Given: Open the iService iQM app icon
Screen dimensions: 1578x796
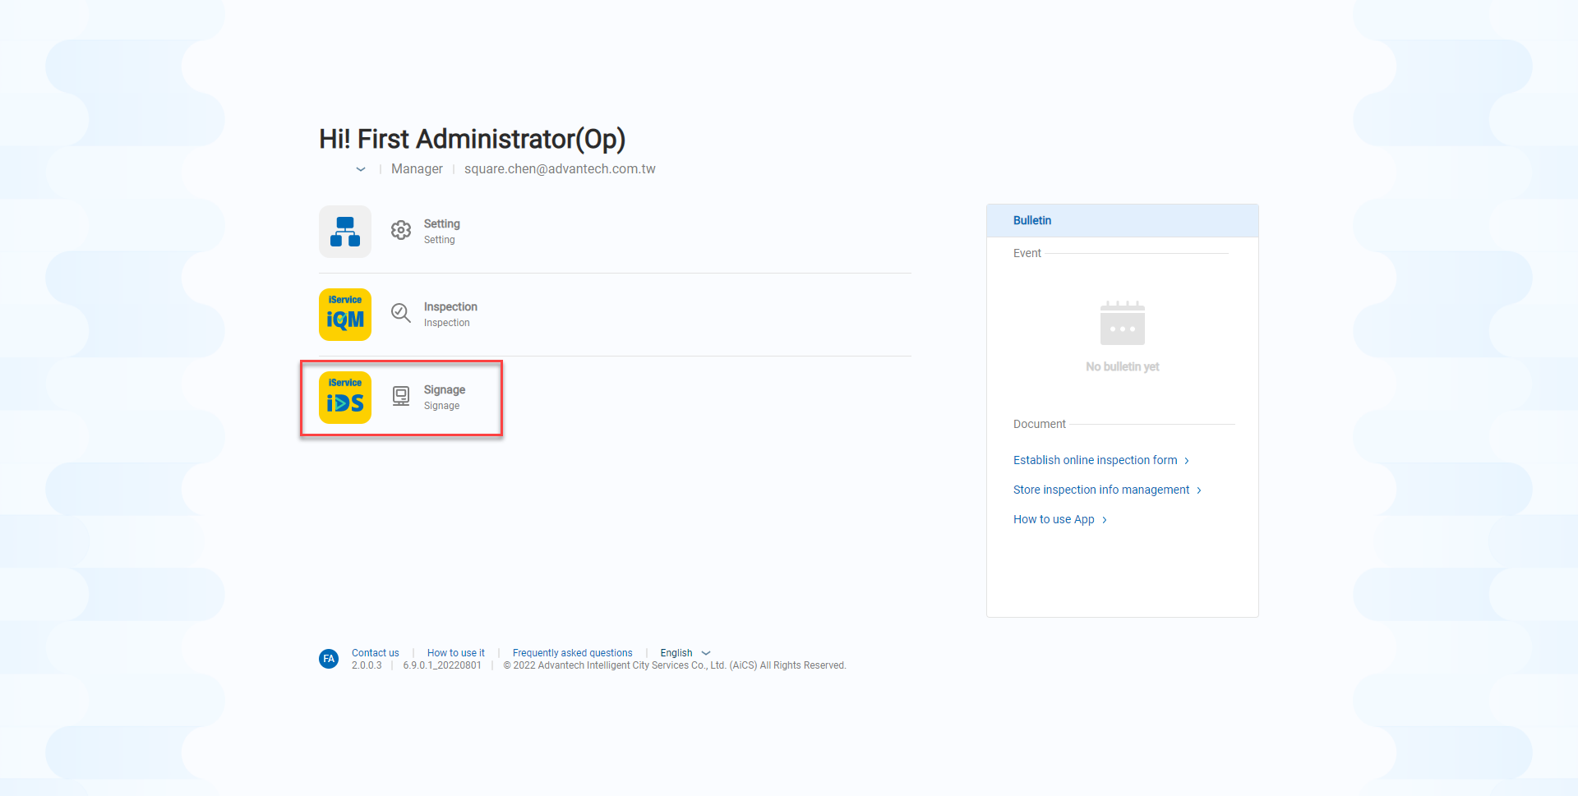Looking at the screenshot, I should pos(345,315).
